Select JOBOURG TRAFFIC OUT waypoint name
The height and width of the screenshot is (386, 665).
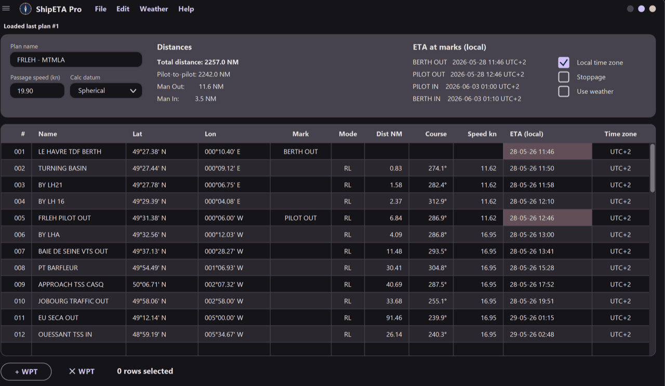tap(73, 301)
